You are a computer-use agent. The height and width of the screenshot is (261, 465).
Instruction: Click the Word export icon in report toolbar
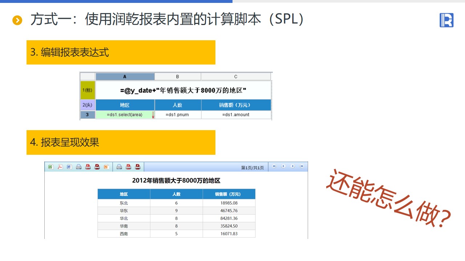[x=69, y=167]
